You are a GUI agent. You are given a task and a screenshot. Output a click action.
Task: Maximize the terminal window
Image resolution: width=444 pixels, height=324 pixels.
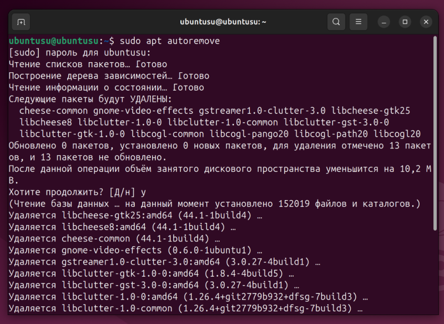405,22
